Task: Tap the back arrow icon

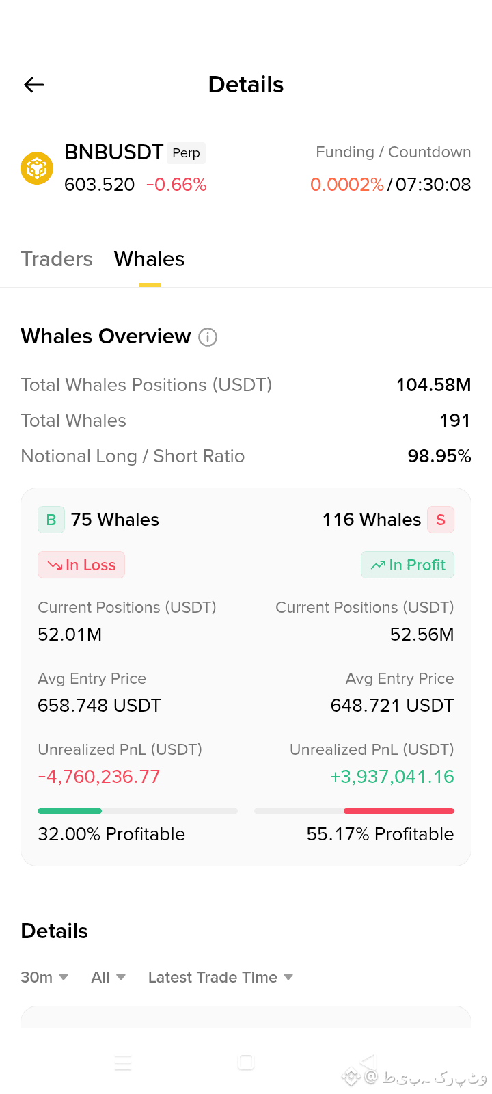Action: click(x=34, y=85)
